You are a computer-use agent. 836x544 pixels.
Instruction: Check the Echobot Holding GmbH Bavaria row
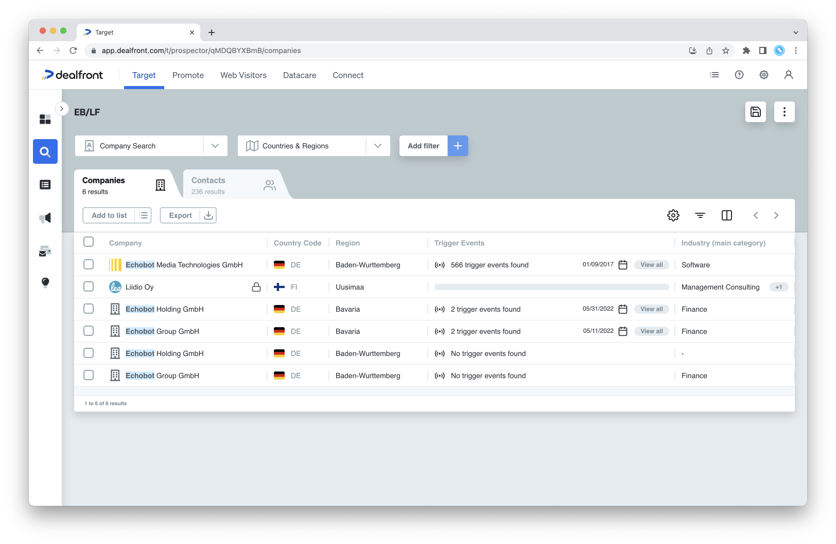click(89, 309)
